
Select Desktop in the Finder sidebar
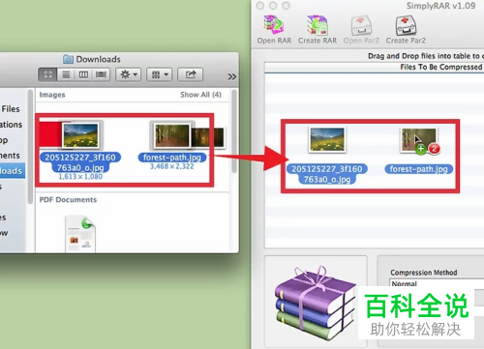[5, 140]
